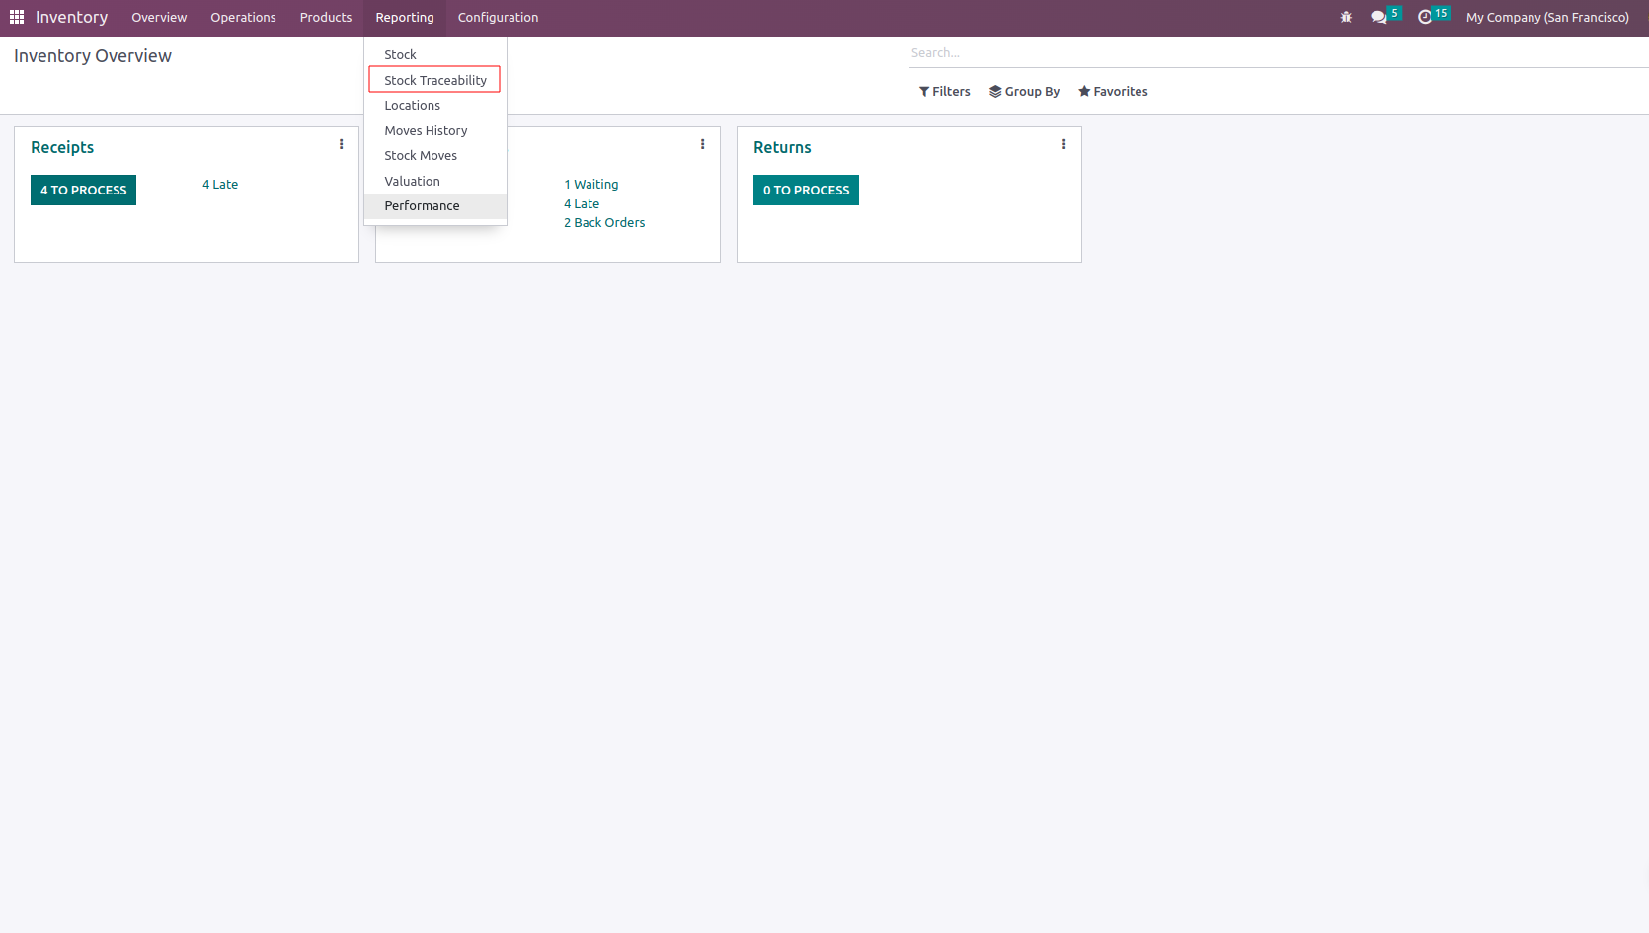Screen dimensions: 1649x933
Task: Open Returns card kebab menu
Action: [x=1063, y=144]
